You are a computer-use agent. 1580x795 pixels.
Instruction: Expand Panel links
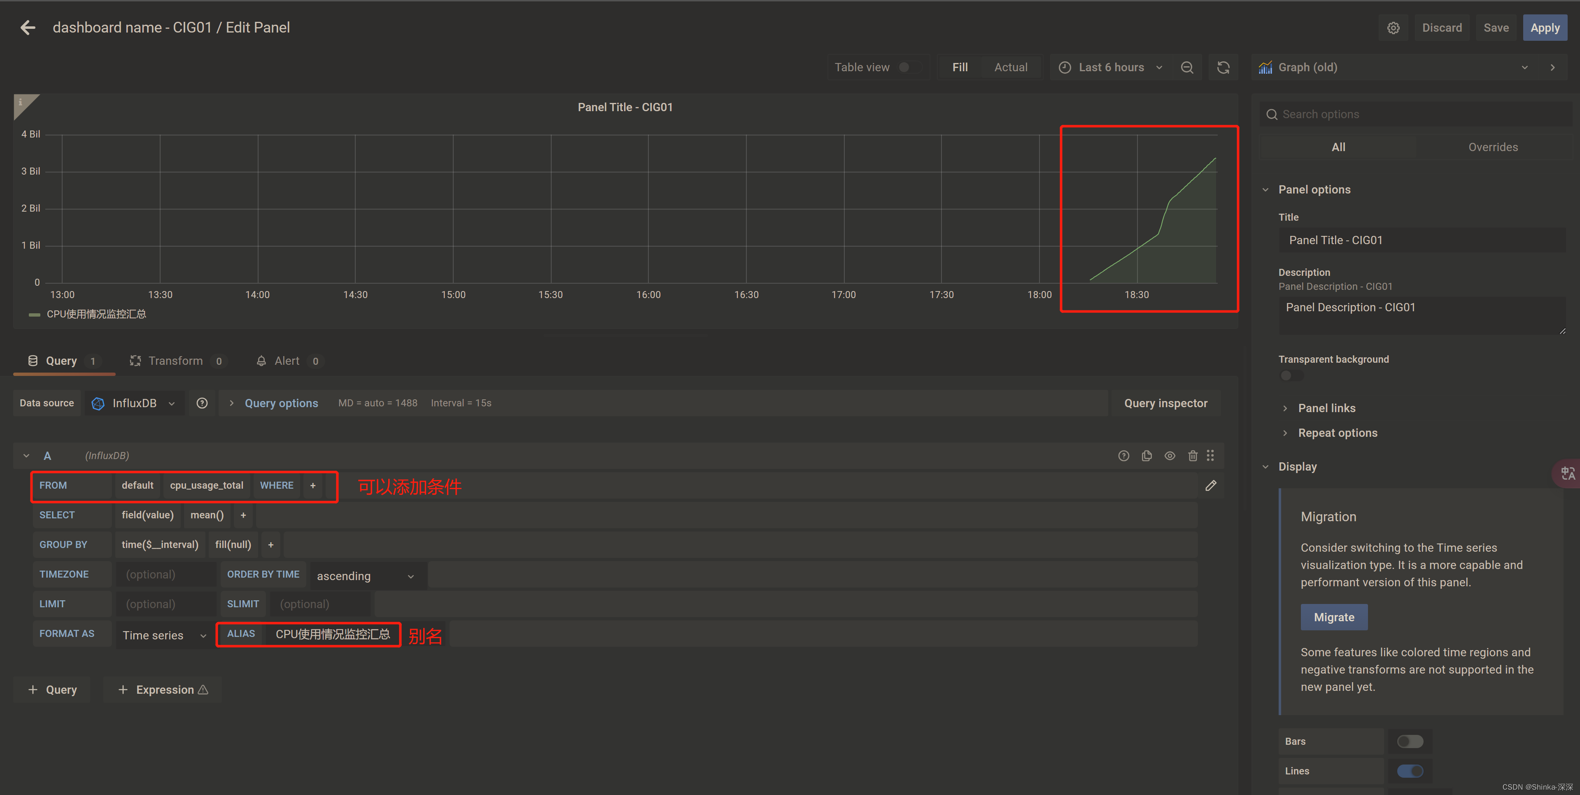tap(1326, 408)
